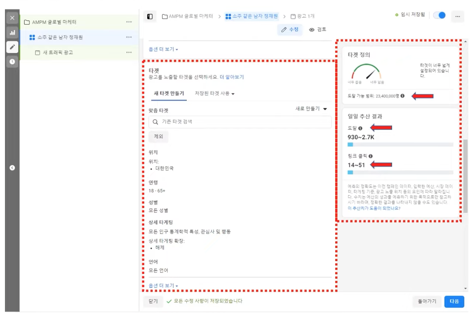The width and height of the screenshot is (475, 313).
Task: Click the left arrow collapse sidebar icon
Action: tap(12, 168)
